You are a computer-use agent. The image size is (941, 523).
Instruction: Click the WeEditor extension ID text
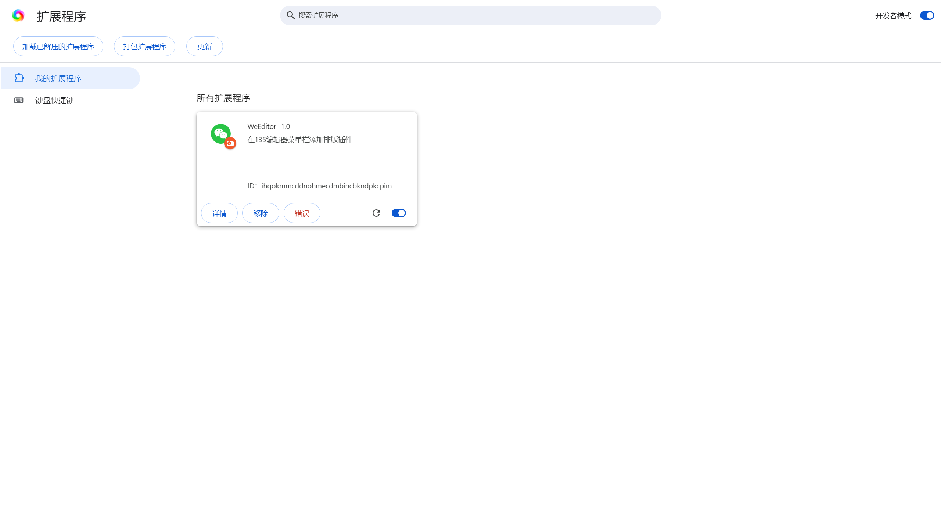coord(326,186)
